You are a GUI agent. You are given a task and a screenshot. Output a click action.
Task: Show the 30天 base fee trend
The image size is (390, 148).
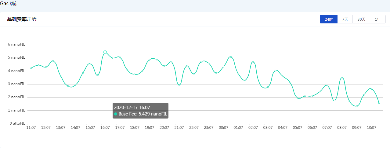point(361,19)
